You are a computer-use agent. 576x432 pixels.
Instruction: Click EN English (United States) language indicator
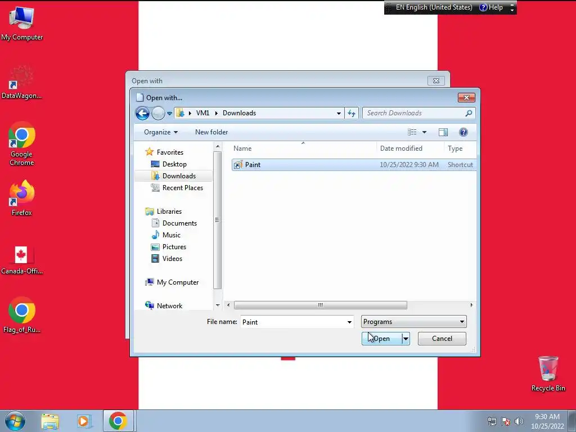pyautogui.click(x=434, y=7)
